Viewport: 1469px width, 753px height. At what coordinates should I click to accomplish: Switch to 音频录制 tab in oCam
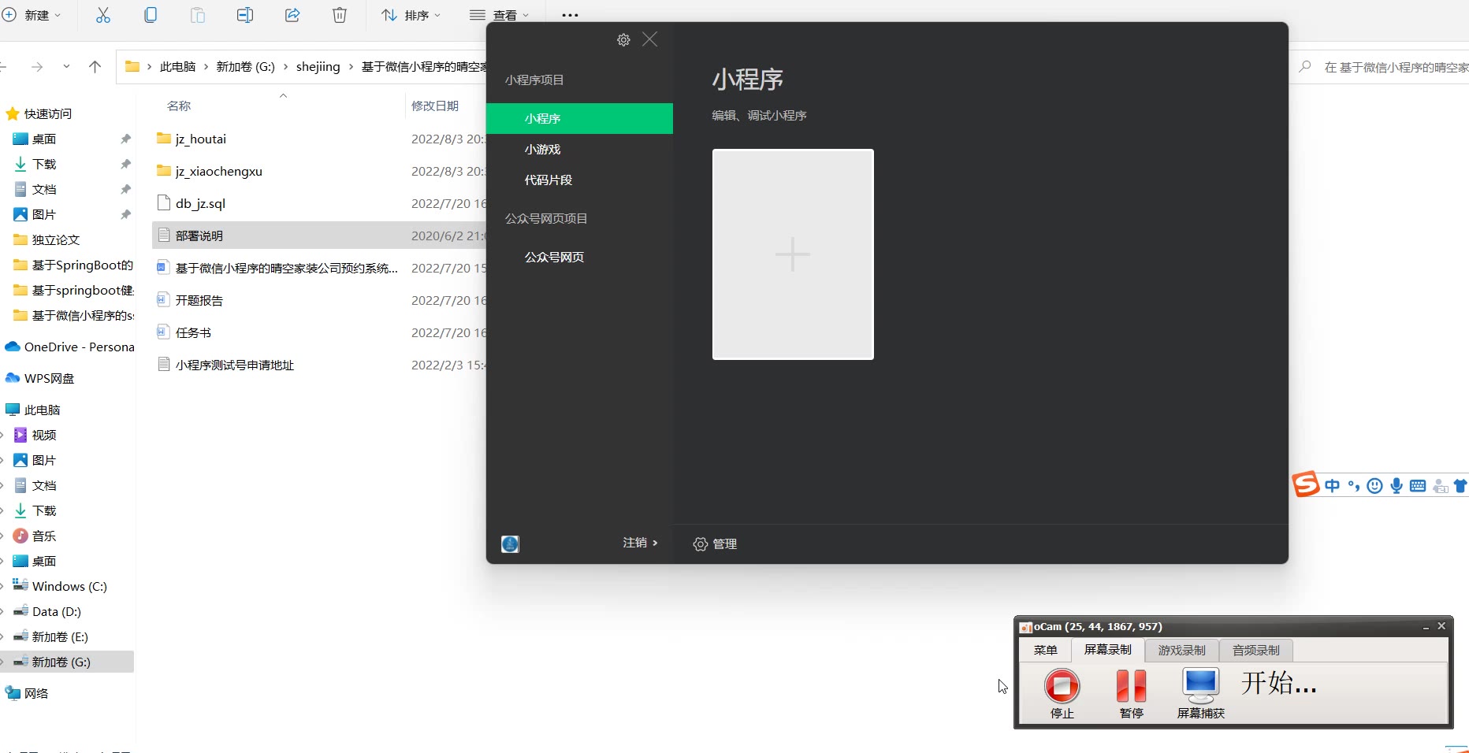click(x=1256, y=651)
